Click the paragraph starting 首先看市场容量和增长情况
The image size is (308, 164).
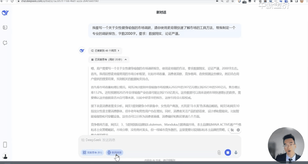(x=166, y=93)
